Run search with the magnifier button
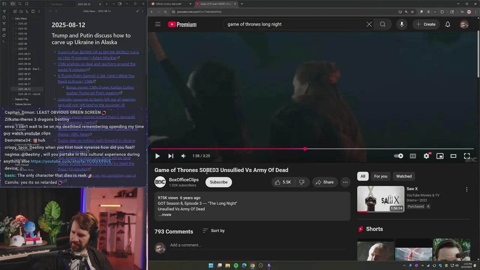 pos(382,24)
